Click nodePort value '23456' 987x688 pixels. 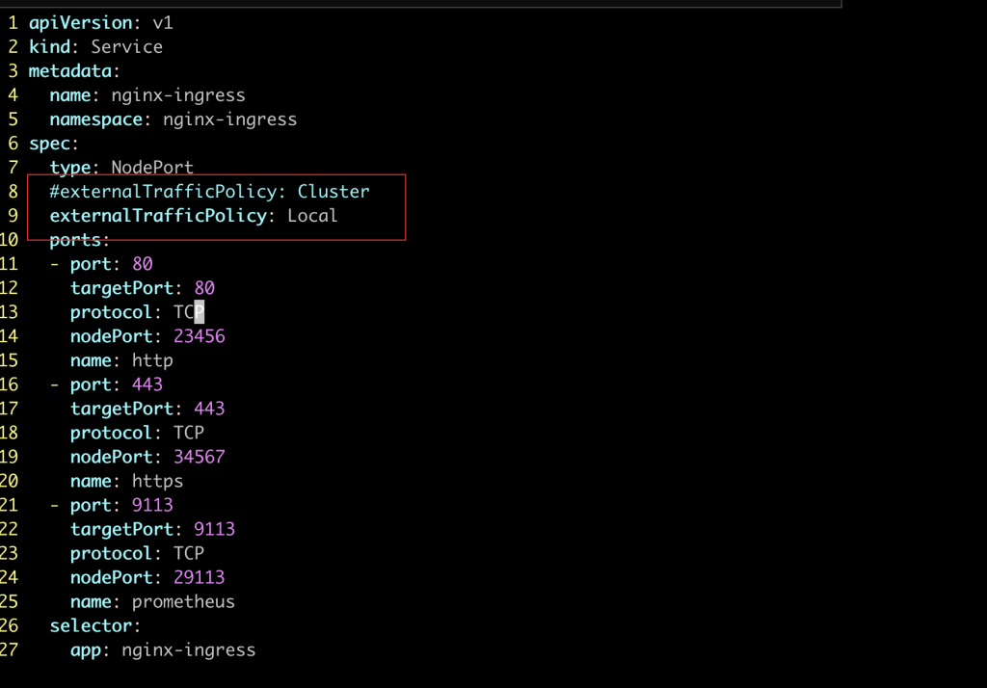click(x=200, y=336)
